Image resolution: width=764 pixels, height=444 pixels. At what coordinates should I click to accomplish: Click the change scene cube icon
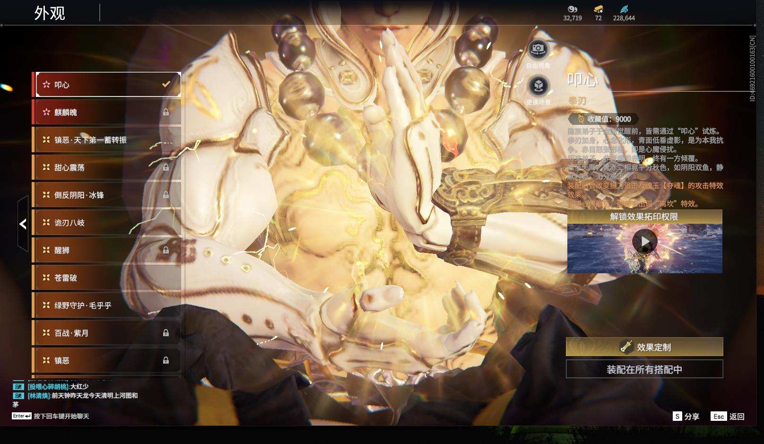538,86
